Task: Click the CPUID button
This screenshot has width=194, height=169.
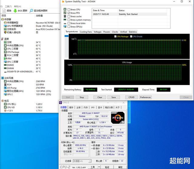Action: coord(131,97)
